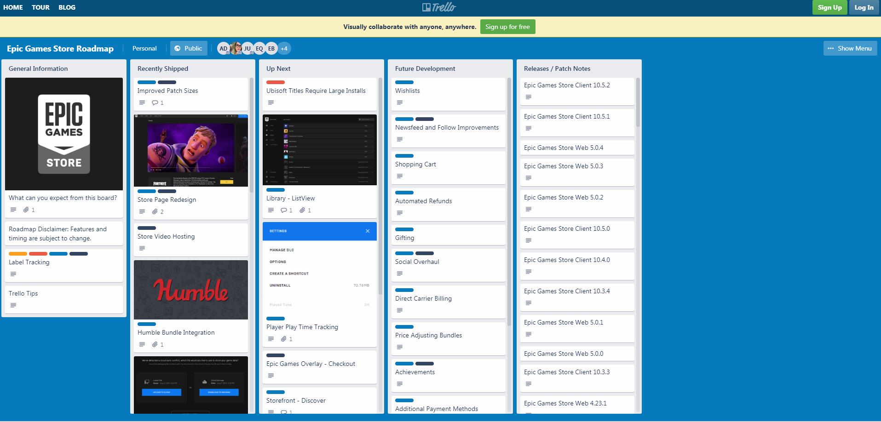Image resolution: width=881 pixels, height=422 pixels.
Task: Open 'Automated Refunds' card
Action: [449, 205]
